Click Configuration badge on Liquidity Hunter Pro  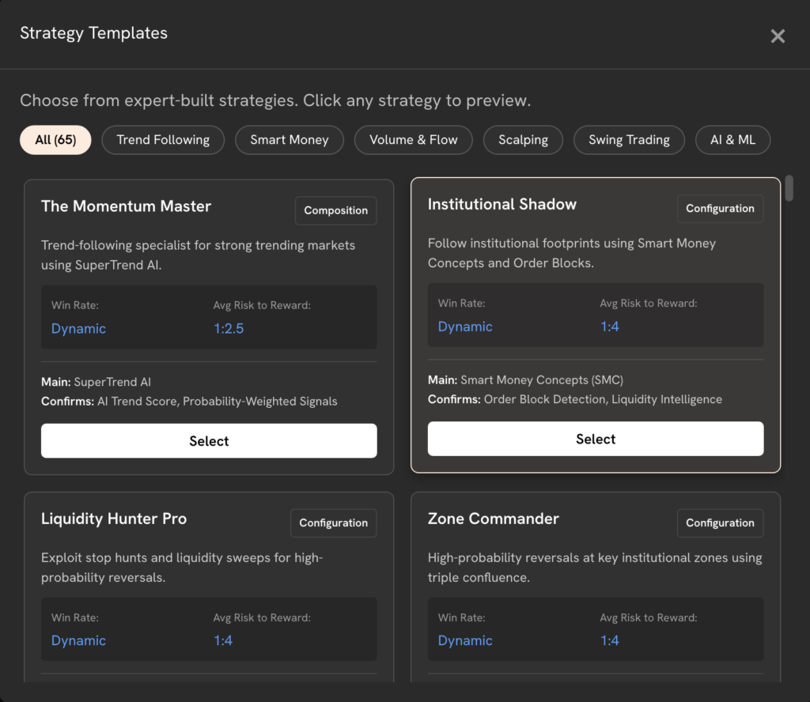click(x=333, y=523)
